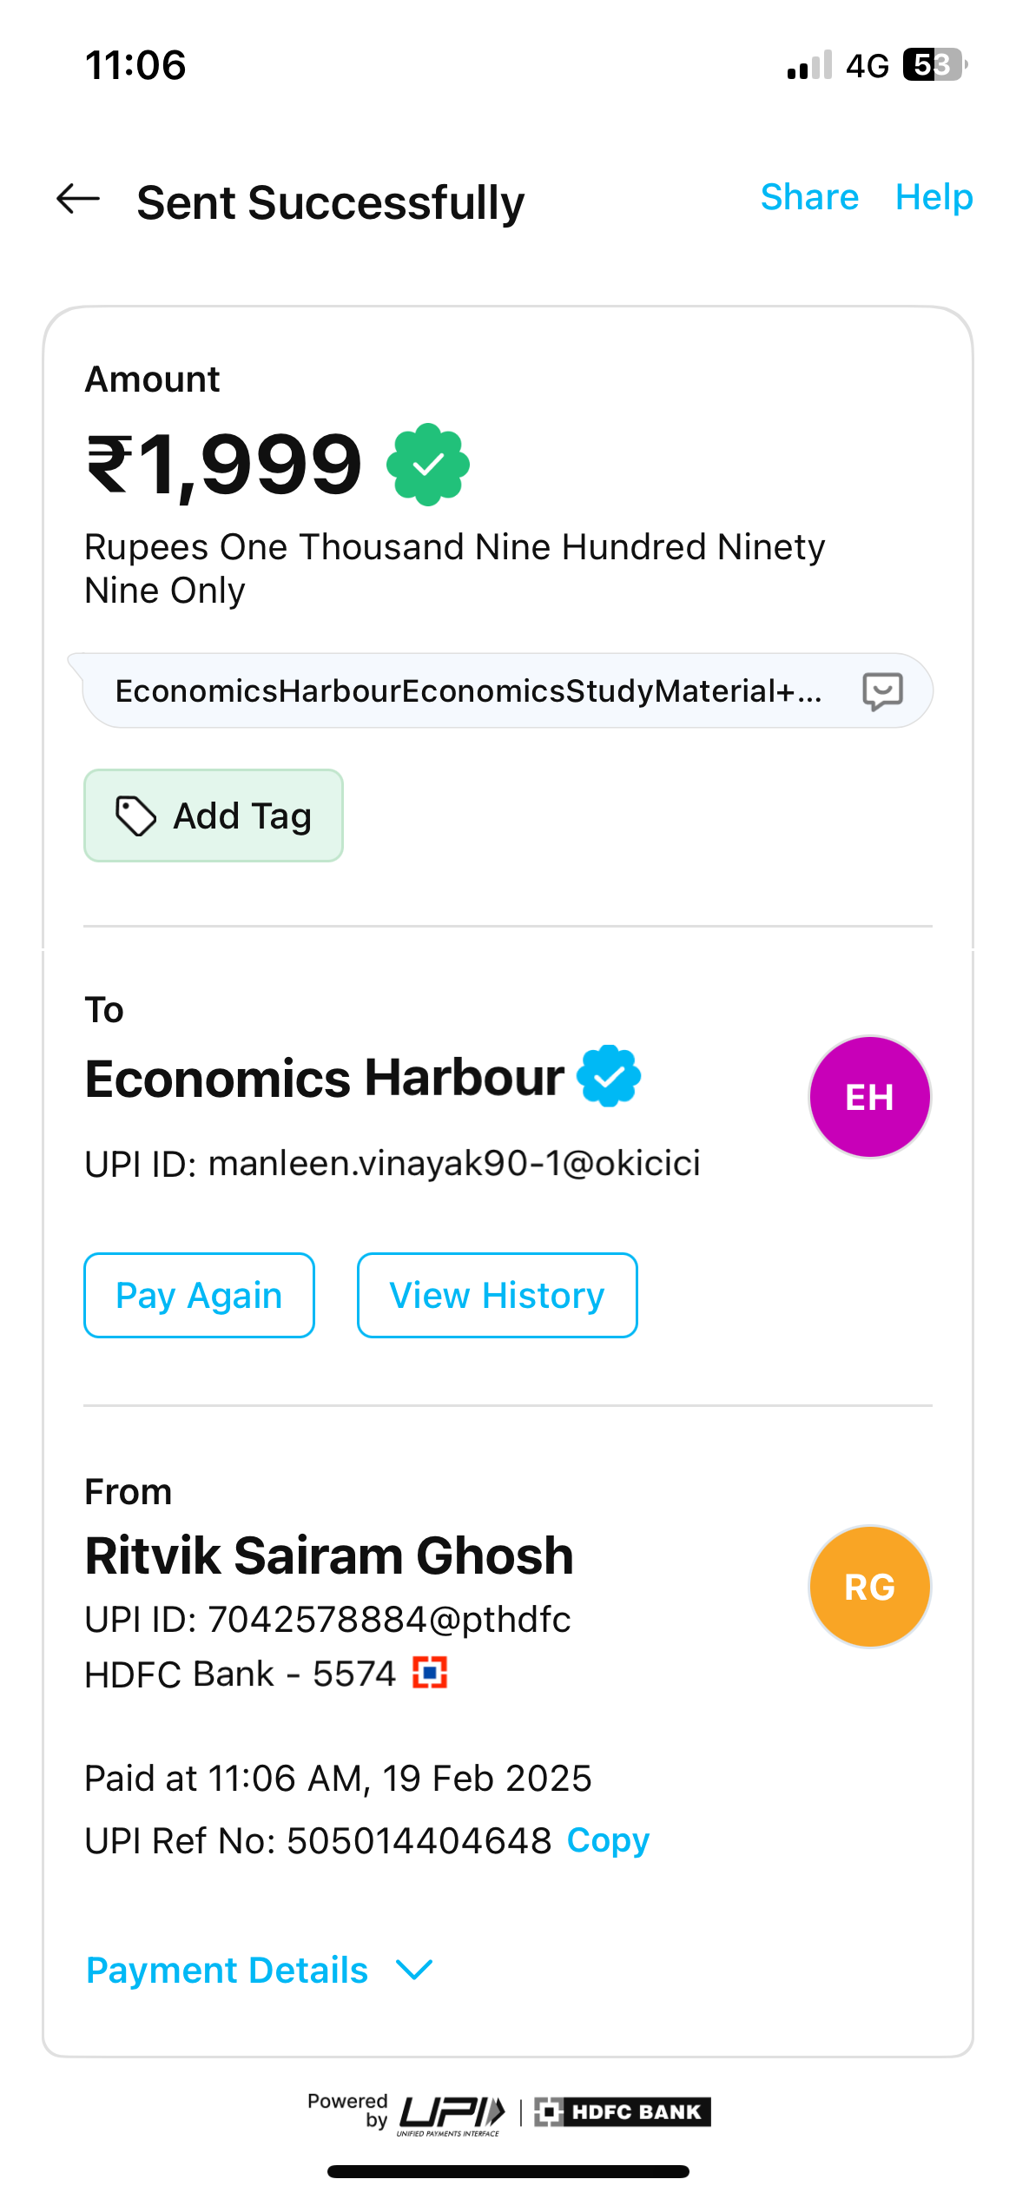The image size is (1016, 2199).
Task: Tap the HDFC Bank logo icon
Action: [430, 1672]
